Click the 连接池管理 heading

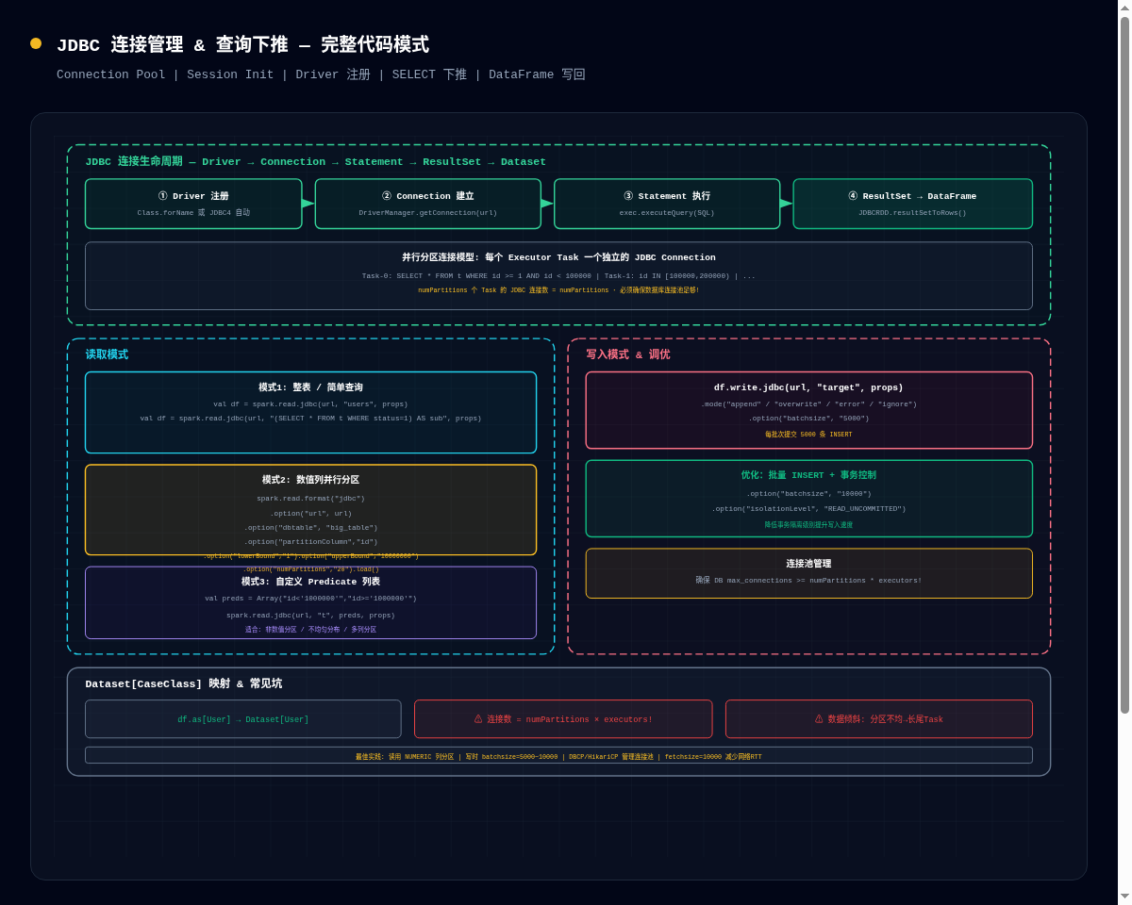tap(808, 564)
